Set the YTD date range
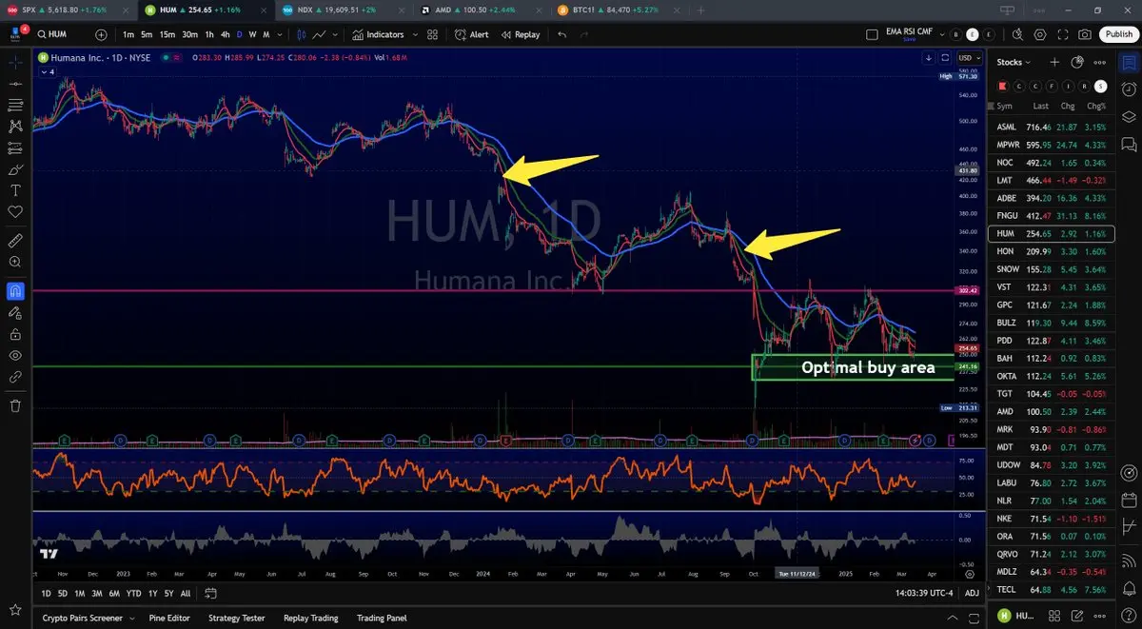Viewport: 1142px width, 629px height. pyautogui.click(x=133, y=594)
